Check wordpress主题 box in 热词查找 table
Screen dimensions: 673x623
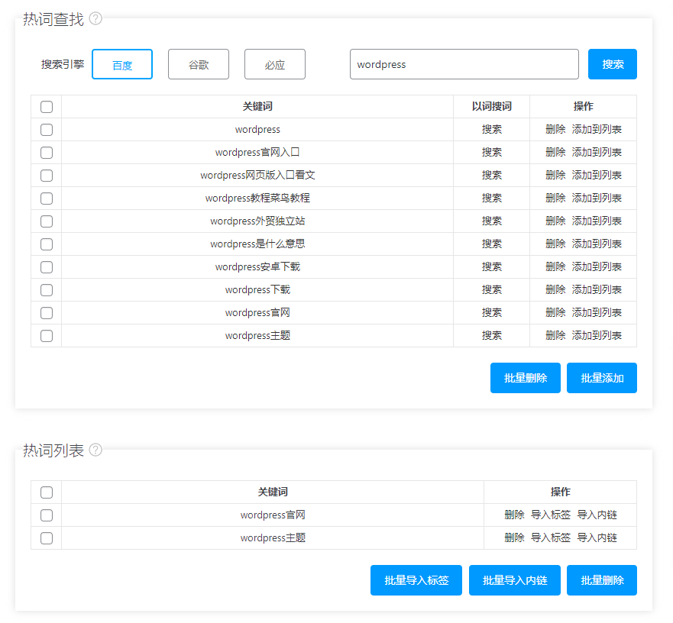coord(47,336)
